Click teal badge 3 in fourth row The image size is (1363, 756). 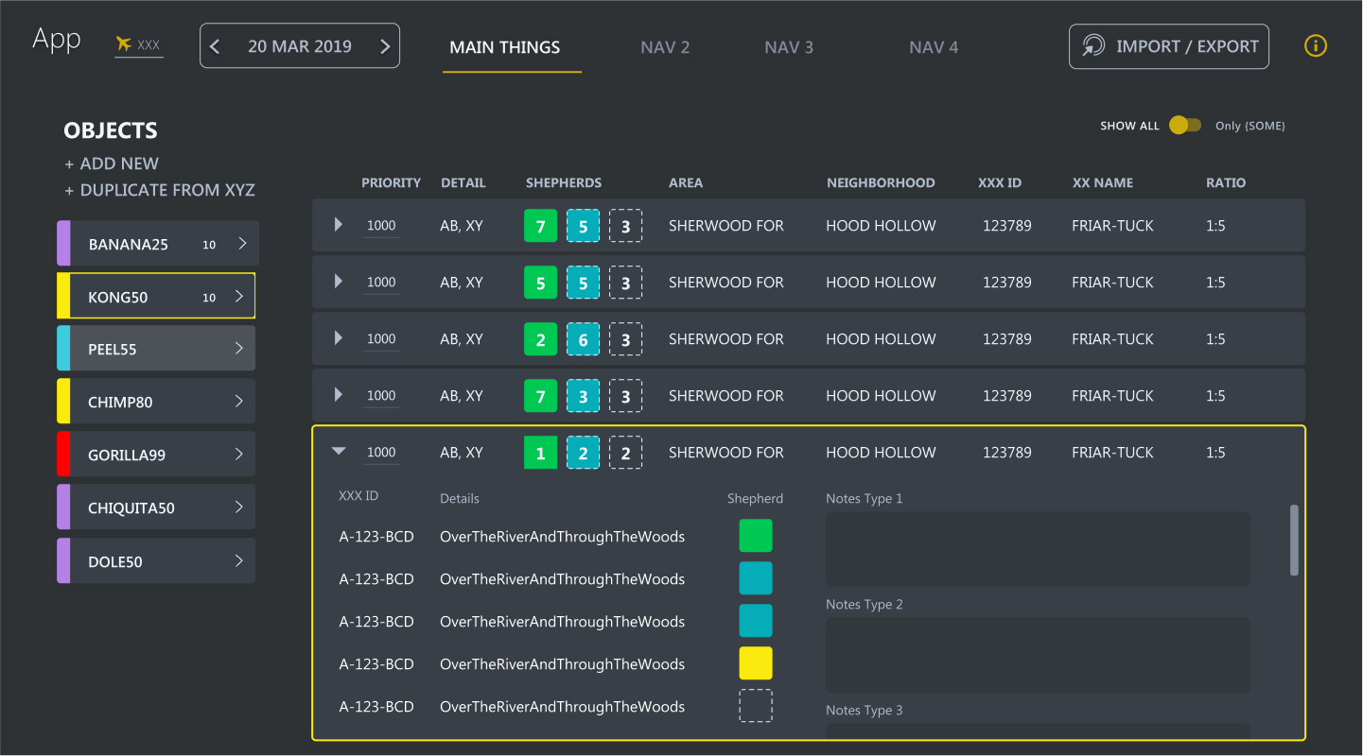click(583, 396)
